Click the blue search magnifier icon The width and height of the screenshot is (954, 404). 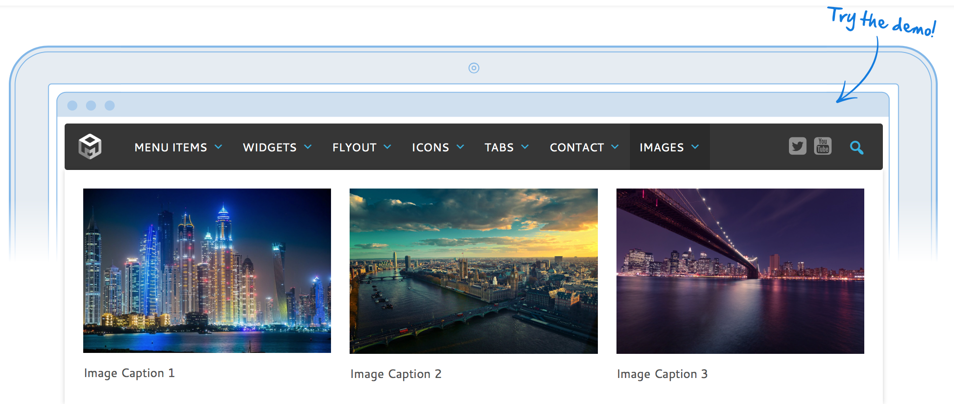(856, 148)
